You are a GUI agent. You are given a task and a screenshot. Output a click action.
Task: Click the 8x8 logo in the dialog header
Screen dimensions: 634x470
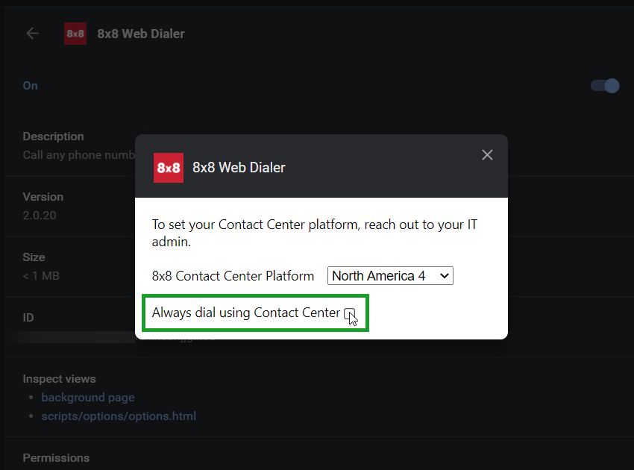pyautogui.click(x=169, y=168)
